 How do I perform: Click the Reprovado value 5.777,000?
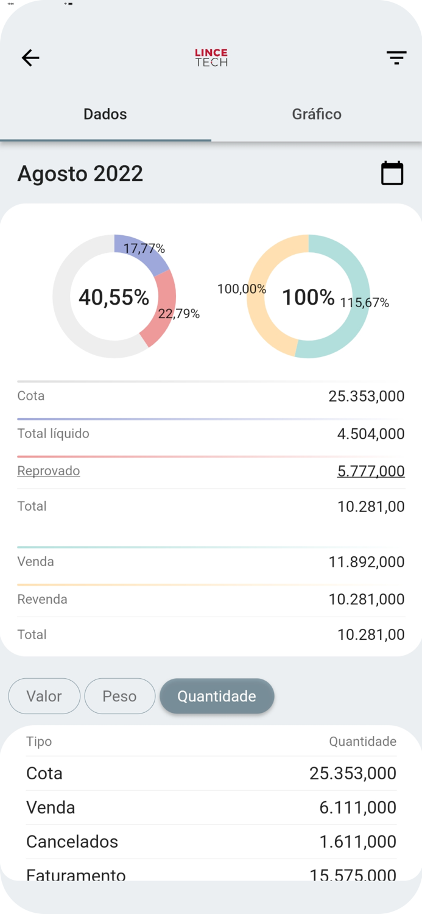[371, 471]
